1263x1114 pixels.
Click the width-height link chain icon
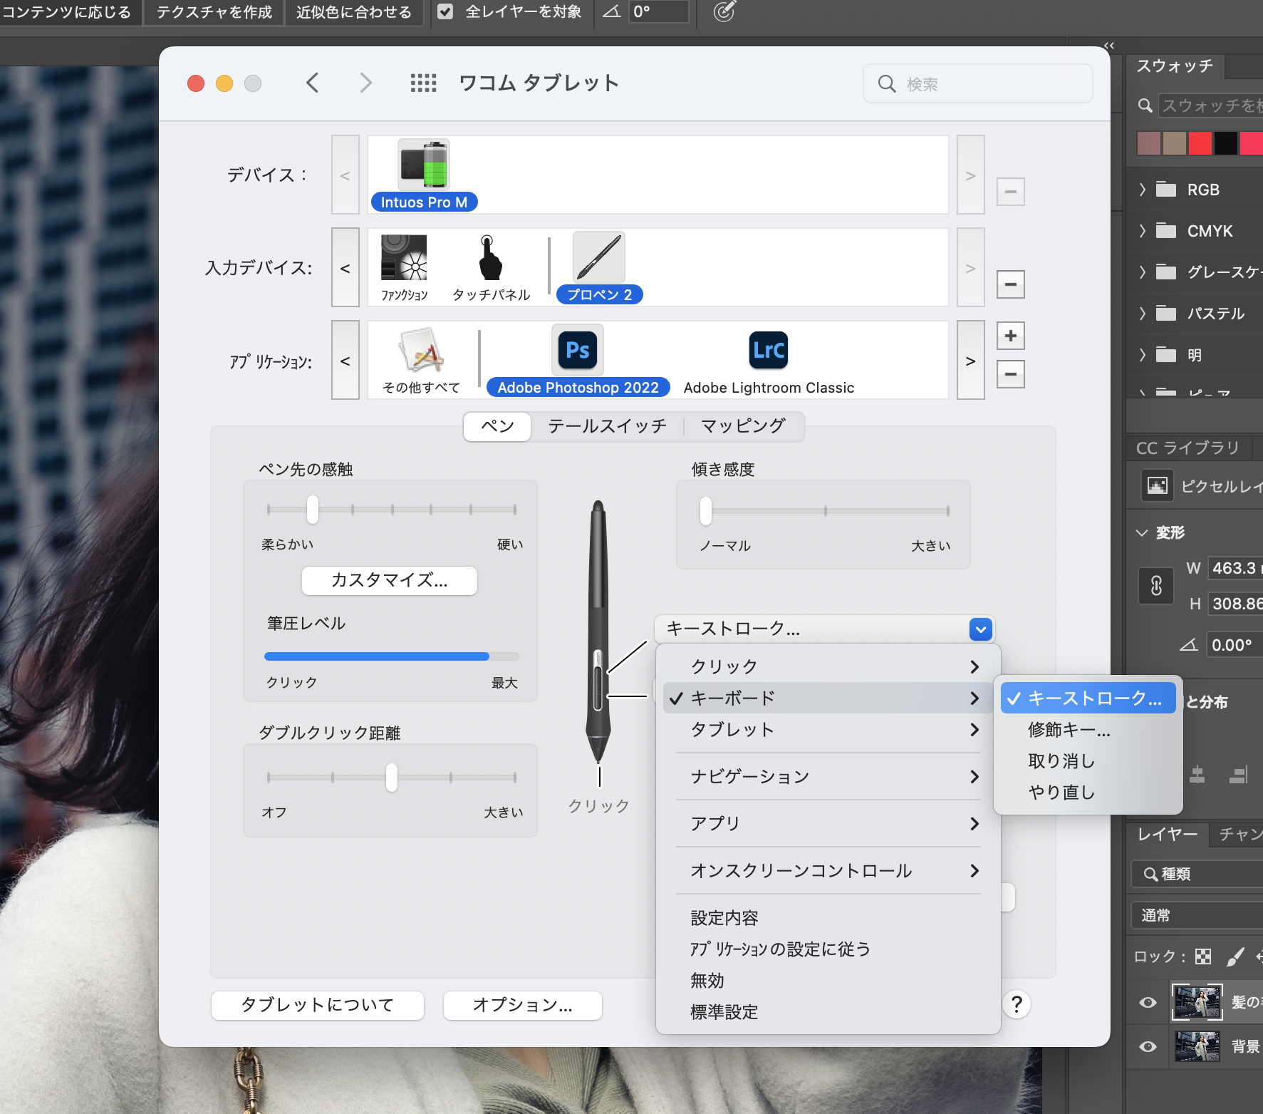pos(1156,586)
